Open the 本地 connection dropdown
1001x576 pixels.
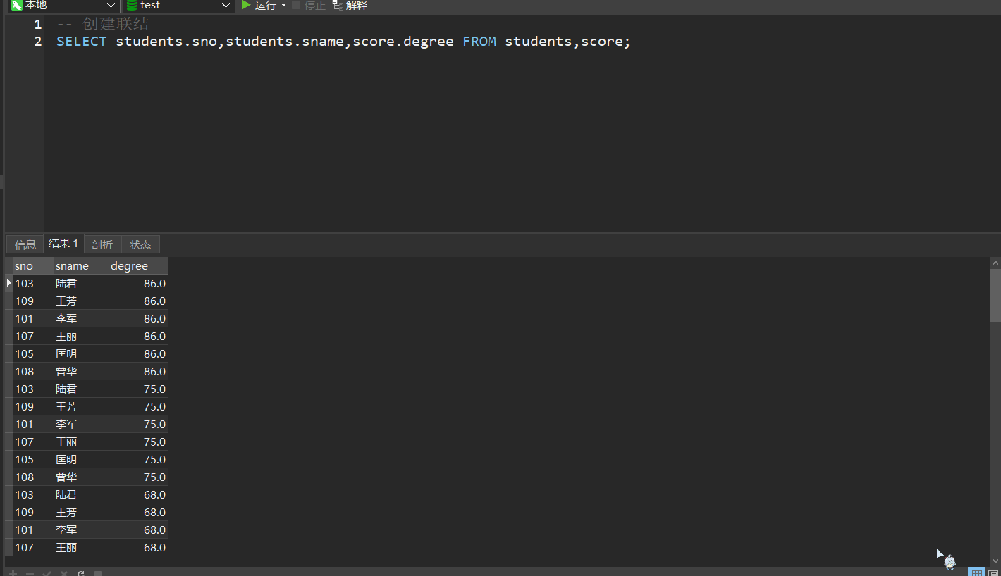[63, 6]
